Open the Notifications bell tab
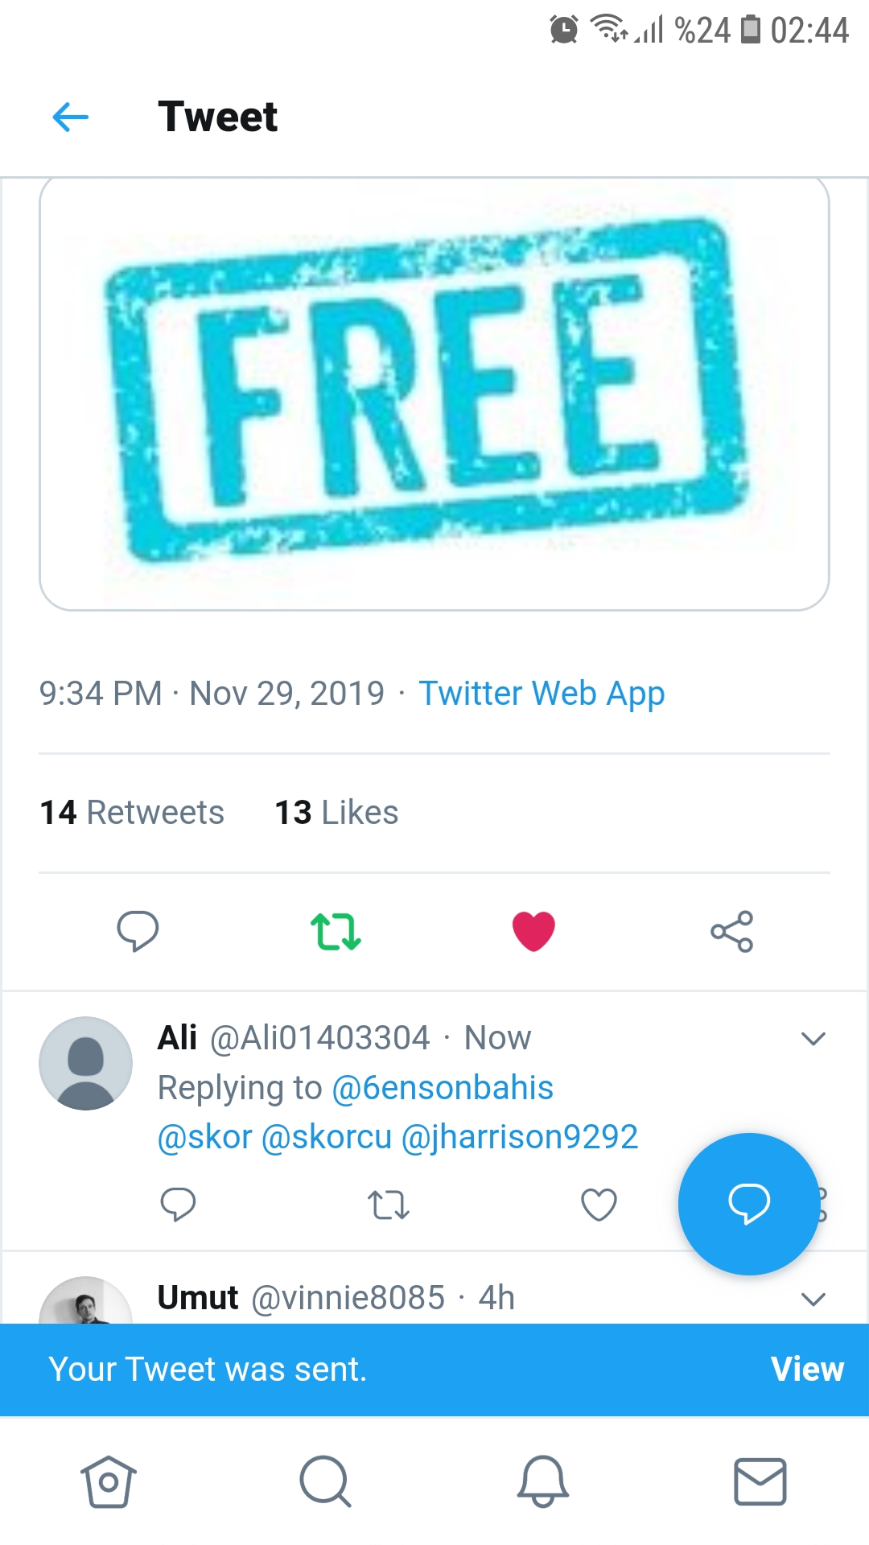Screen dimensions: 869x1545 point(543,1481)
